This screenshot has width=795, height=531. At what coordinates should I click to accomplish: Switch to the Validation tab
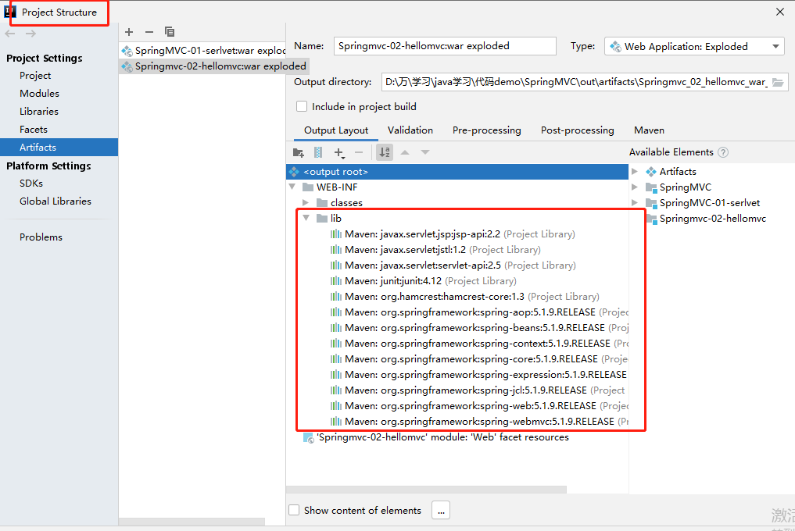410,130
